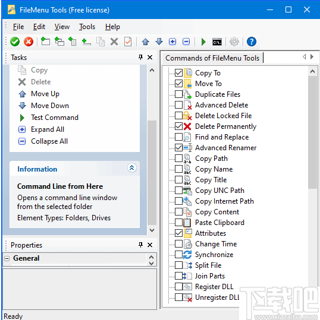Open the View menu
The image size is (320, 320).
pos(62,27)
